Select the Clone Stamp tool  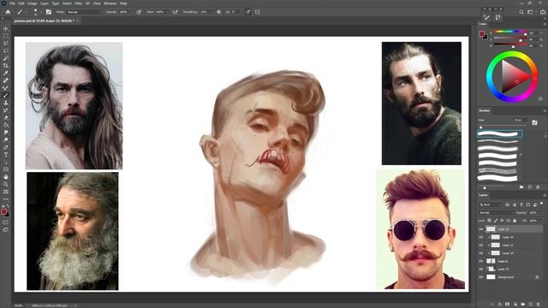coord(6,103)
